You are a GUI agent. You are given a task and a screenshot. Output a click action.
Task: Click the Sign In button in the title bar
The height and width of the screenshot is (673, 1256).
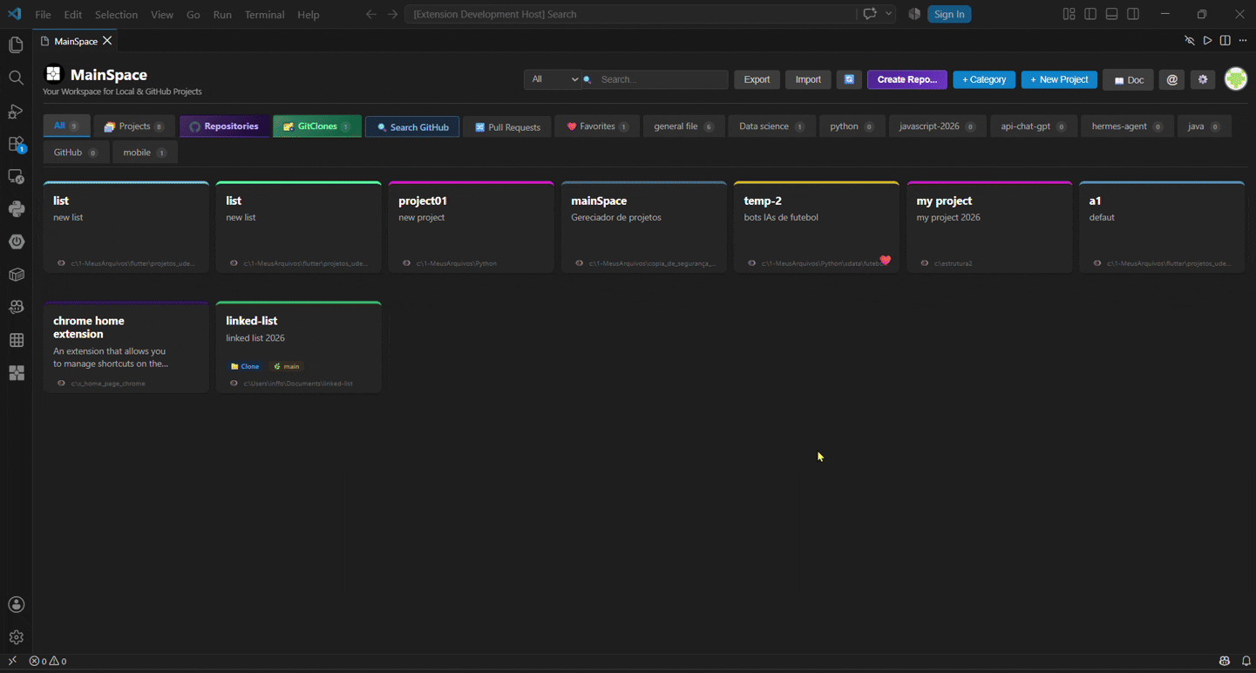tap(949, 14)
